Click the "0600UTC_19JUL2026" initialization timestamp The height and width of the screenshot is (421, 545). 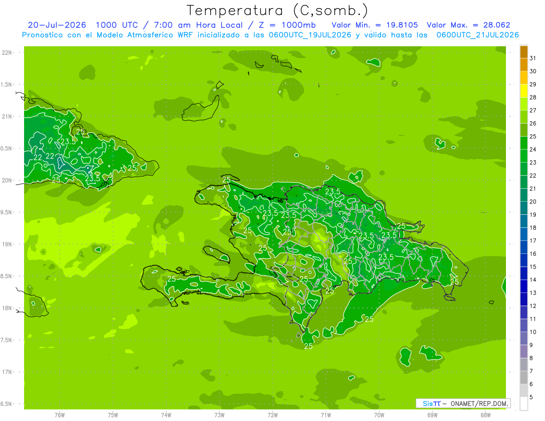coord(311,35)
